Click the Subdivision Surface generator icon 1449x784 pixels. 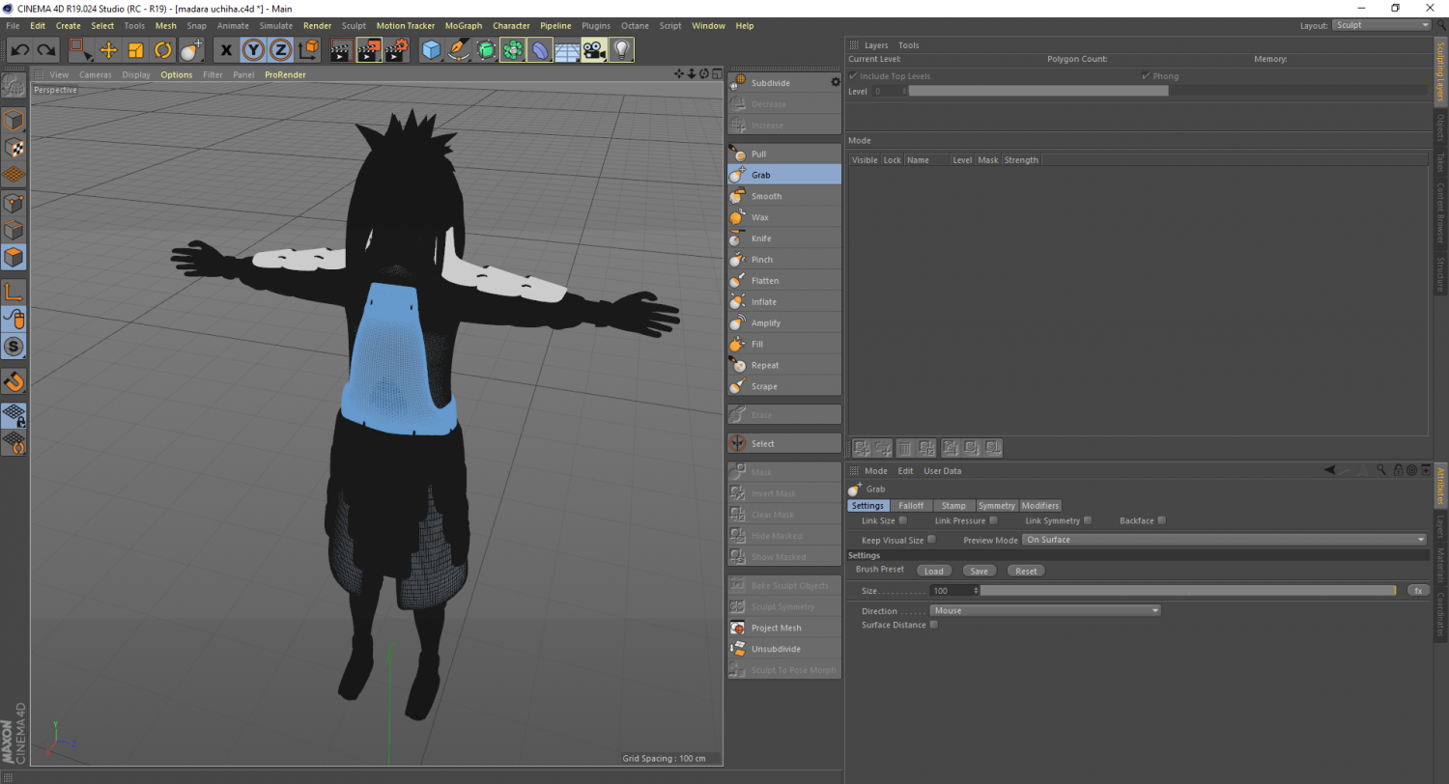(486, 50)
